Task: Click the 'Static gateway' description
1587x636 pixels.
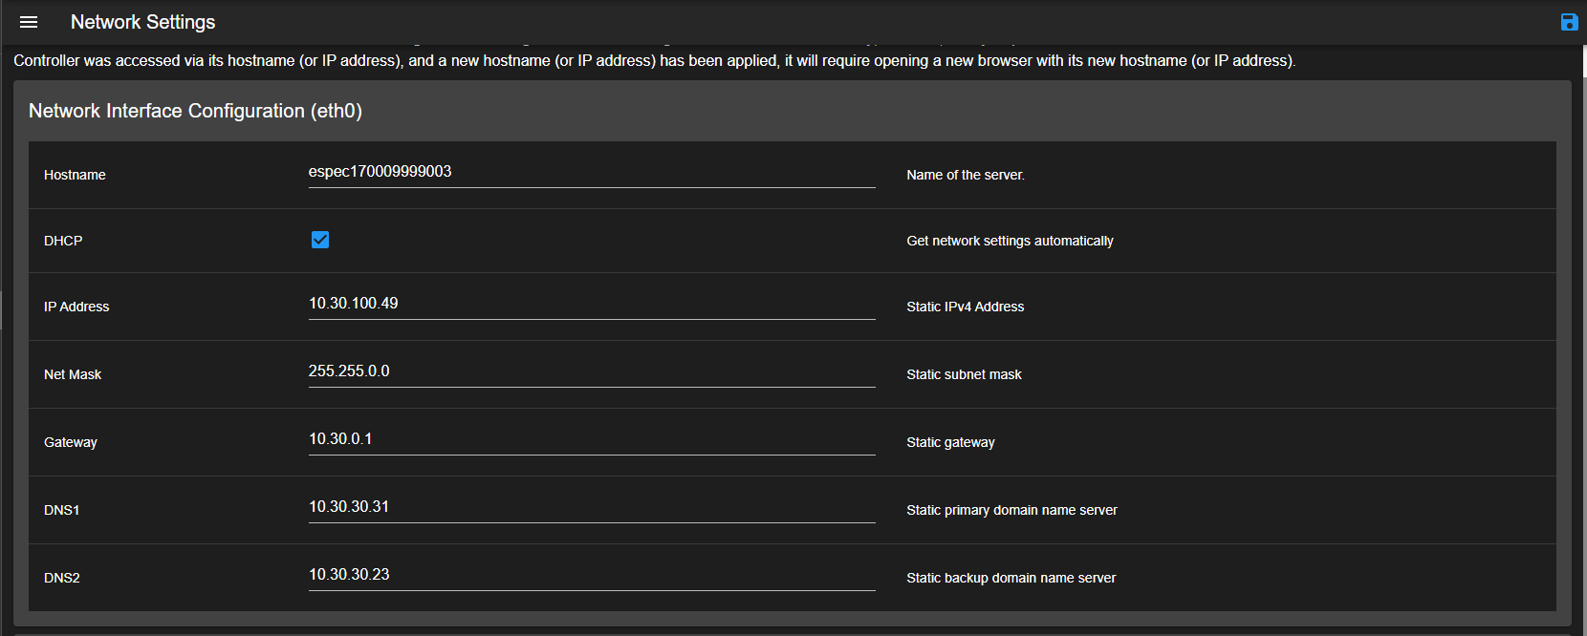Action: 950,442
